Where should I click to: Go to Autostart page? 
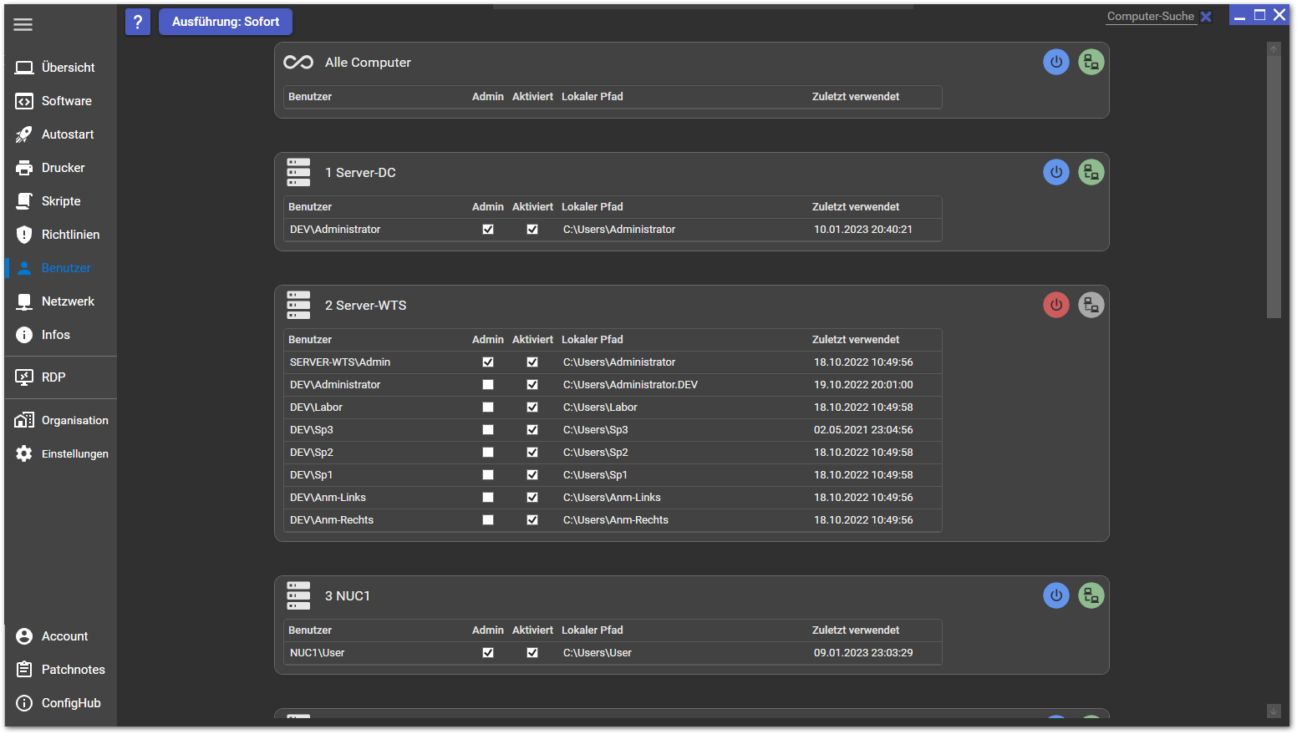(60, 134)
